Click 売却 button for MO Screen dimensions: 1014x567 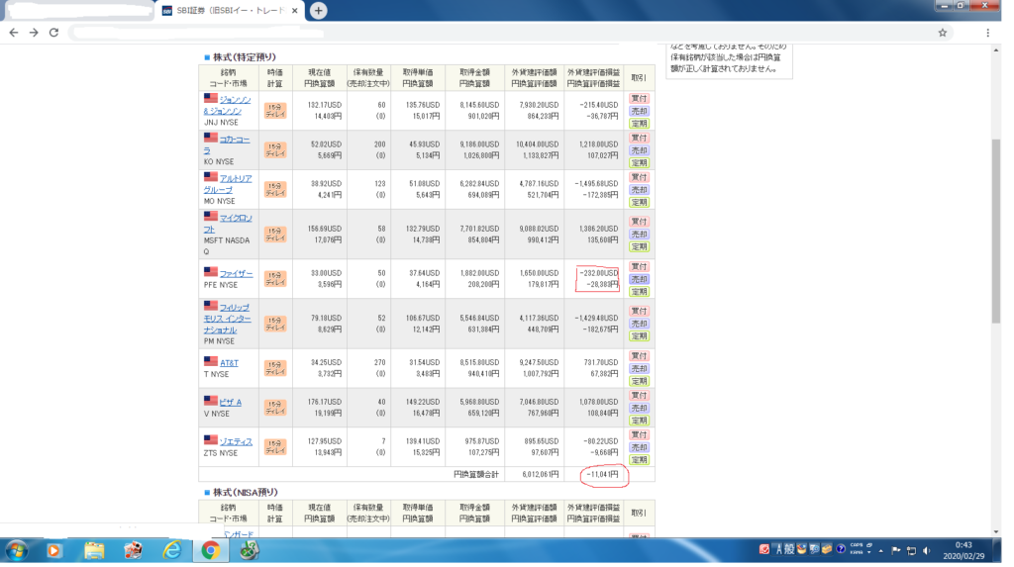[x=639, y=190]
